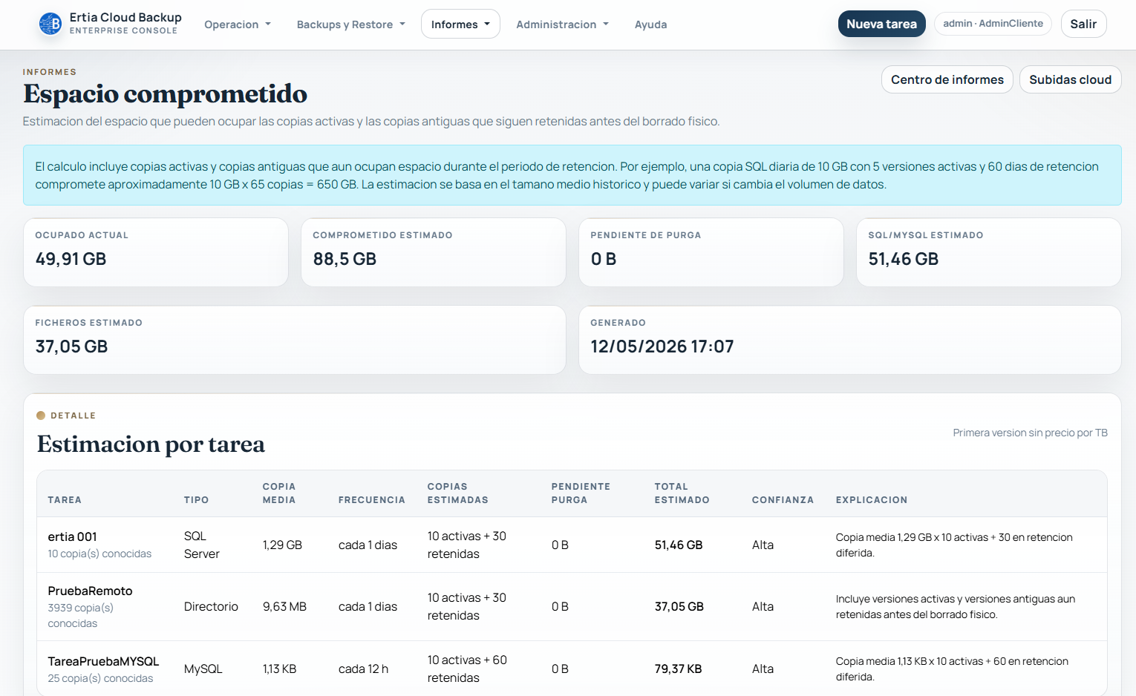Click 10 copia(s) conocidas under ertia 001
Viewport: 1136px width, 696px height.
pyautogui.click(x=99, y=554)
